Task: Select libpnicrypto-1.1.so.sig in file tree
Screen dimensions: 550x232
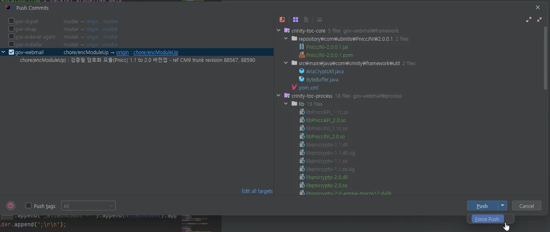Action: pos(331,169)
